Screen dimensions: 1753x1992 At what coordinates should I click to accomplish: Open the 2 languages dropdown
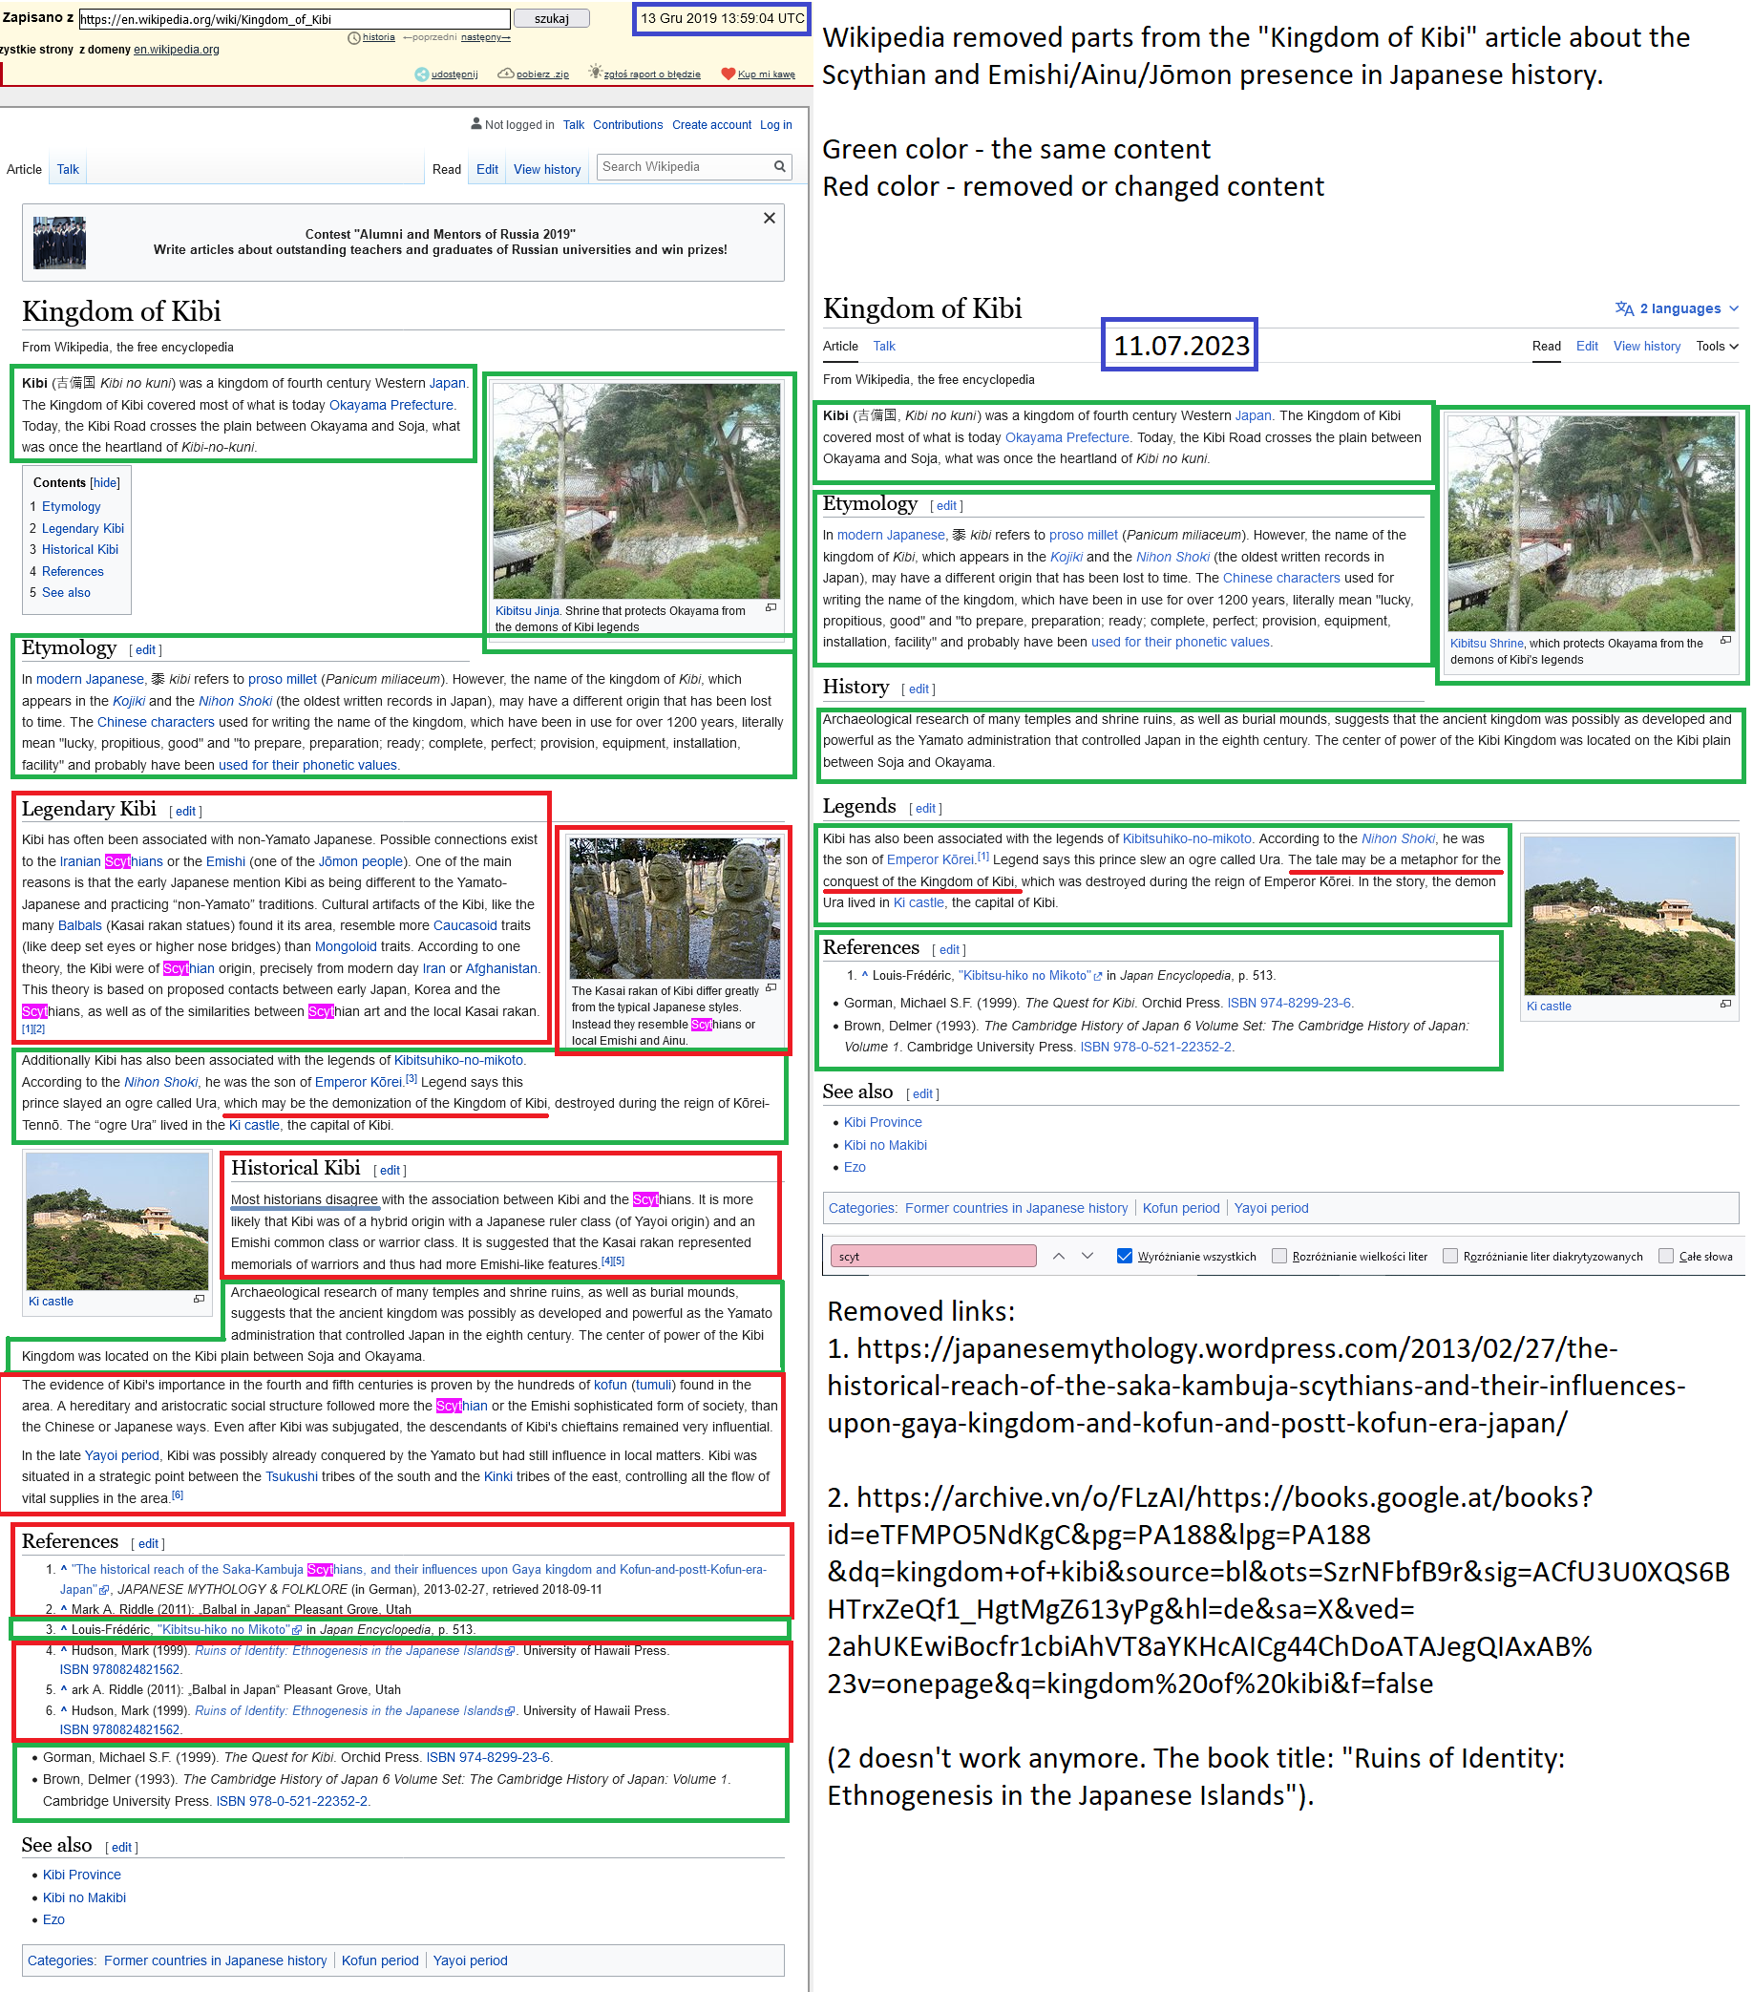1677,309
